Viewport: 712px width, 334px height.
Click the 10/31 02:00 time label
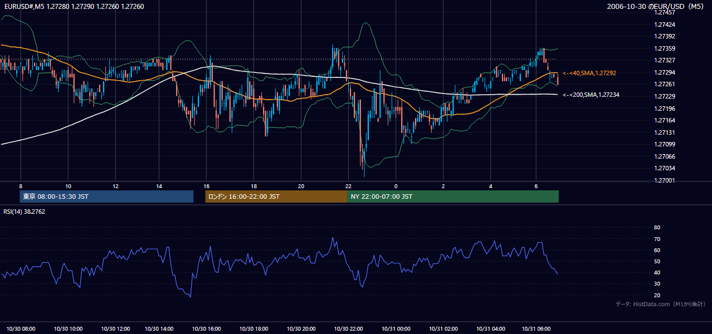(x=443, y=328)
